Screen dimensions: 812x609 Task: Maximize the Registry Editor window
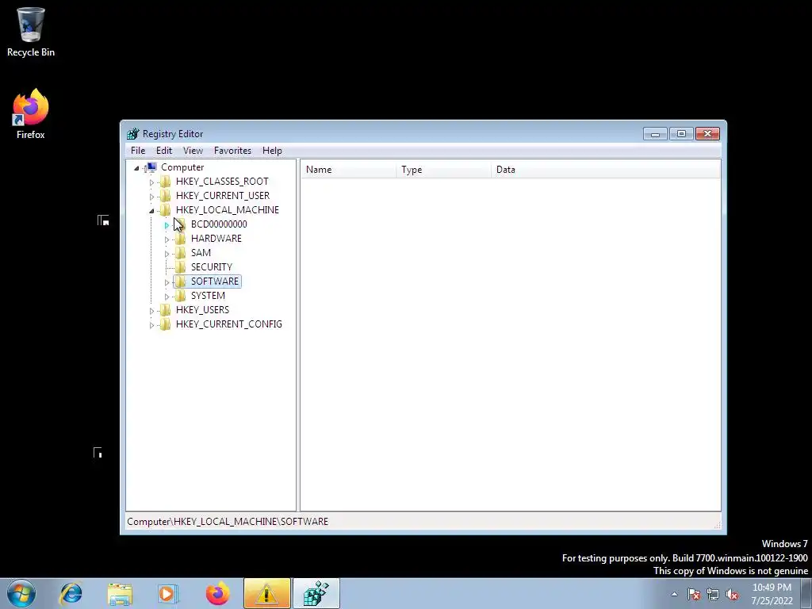click(x=681, y=134)
